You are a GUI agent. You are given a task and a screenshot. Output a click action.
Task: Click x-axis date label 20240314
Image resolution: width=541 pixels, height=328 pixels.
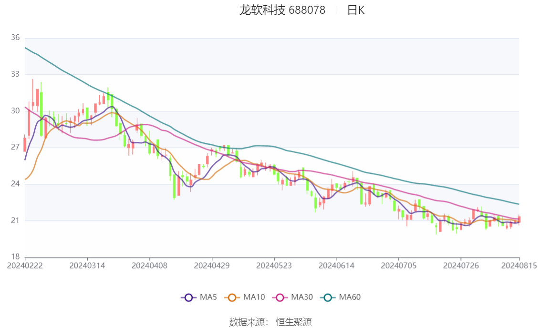click(87, 266)
